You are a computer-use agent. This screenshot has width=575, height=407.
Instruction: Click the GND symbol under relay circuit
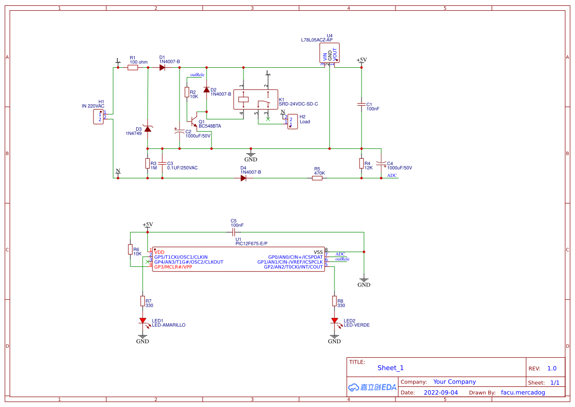pyautogui.click(x=251, y=155)
